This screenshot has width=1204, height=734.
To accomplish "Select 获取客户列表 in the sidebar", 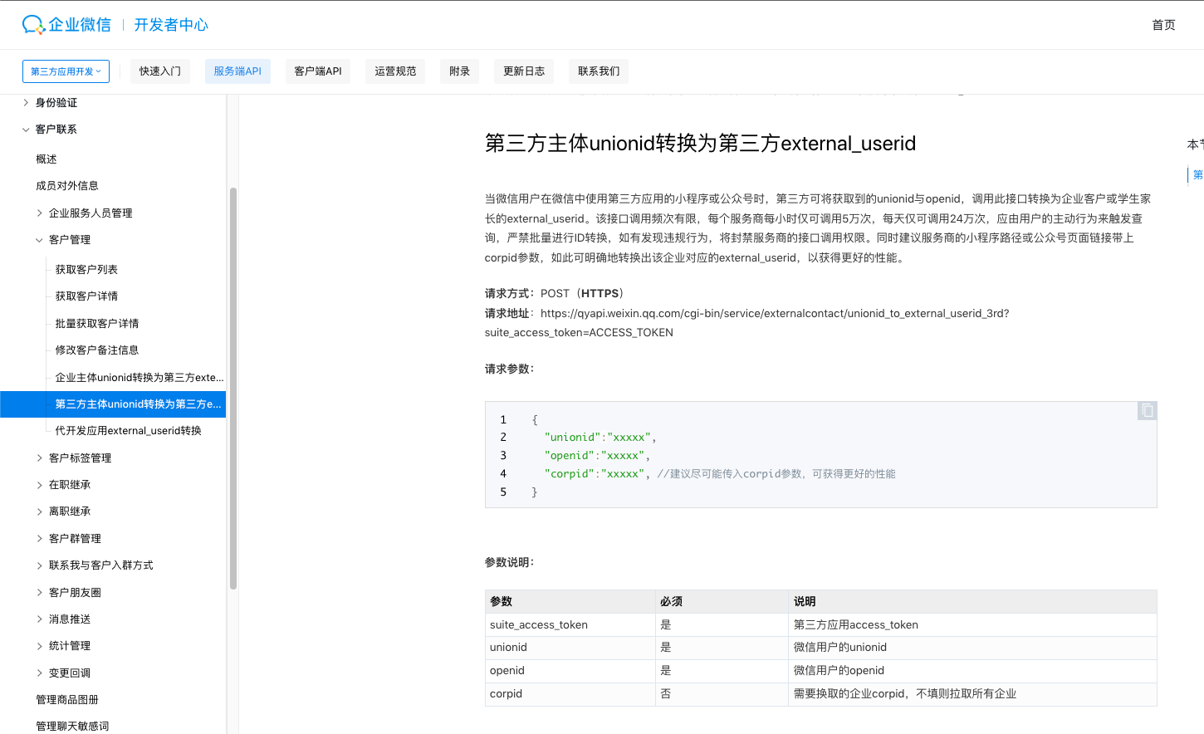I will coord(88,269).
